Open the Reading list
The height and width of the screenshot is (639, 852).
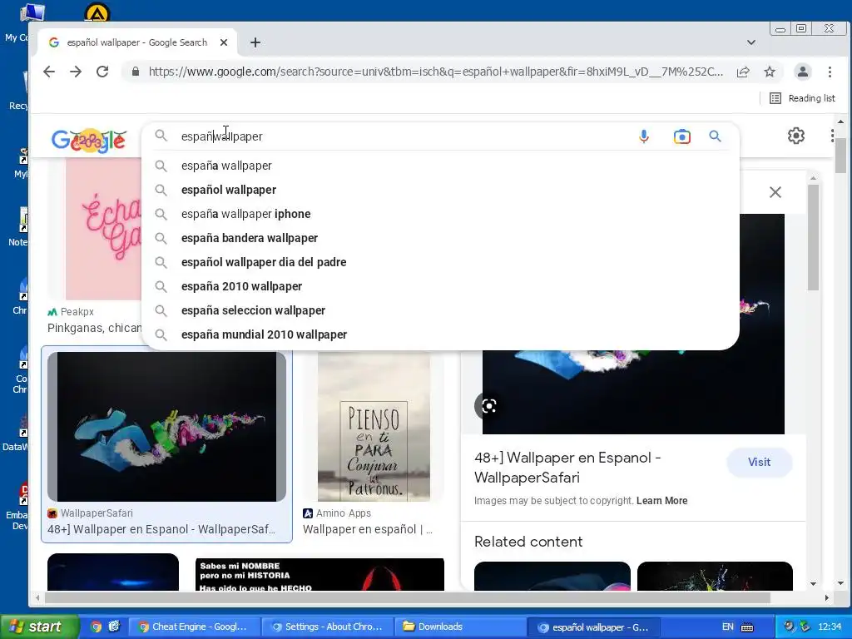(x=803, y=98)
